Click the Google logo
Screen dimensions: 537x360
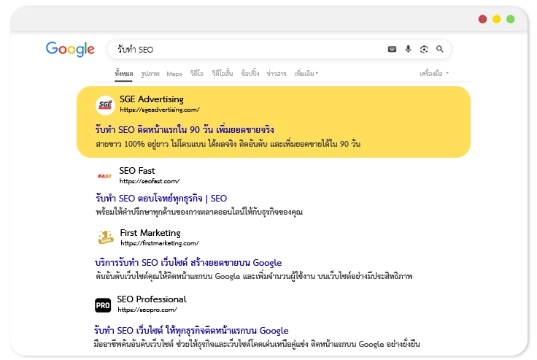point(70,49)
